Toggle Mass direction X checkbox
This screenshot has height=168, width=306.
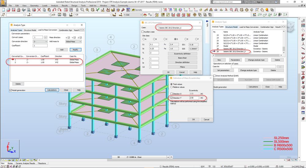69,37
